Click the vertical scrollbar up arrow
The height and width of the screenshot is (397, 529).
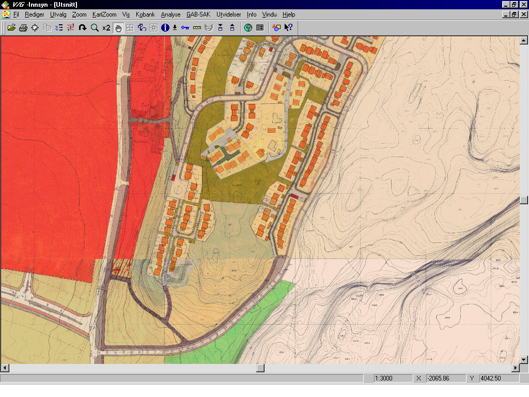[x=524, y=40]
